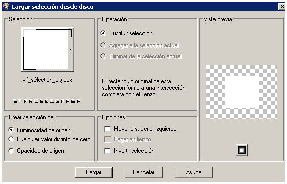Close the Cargar selección desde disco dialog
This screenshot has height=184, width=287.
(x=281, y=7)
